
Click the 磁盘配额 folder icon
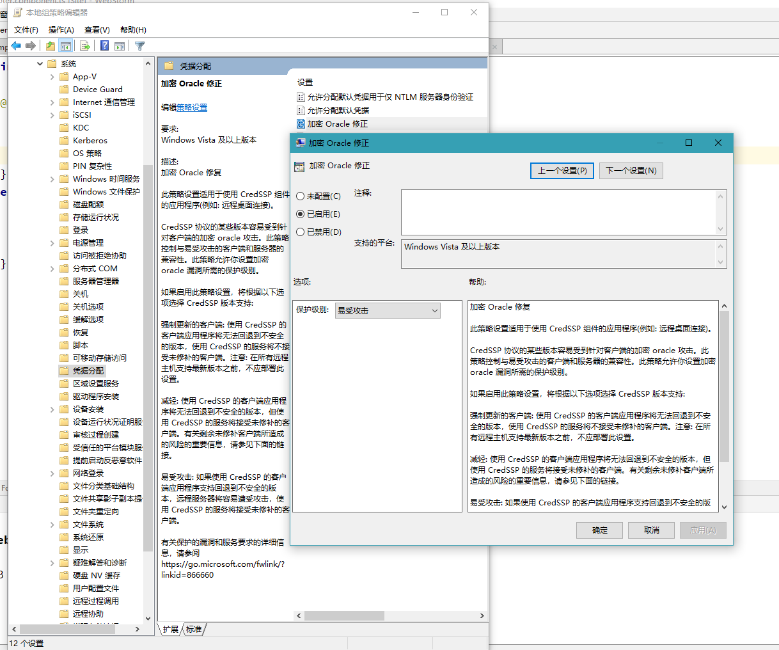(x=64, y=205)
